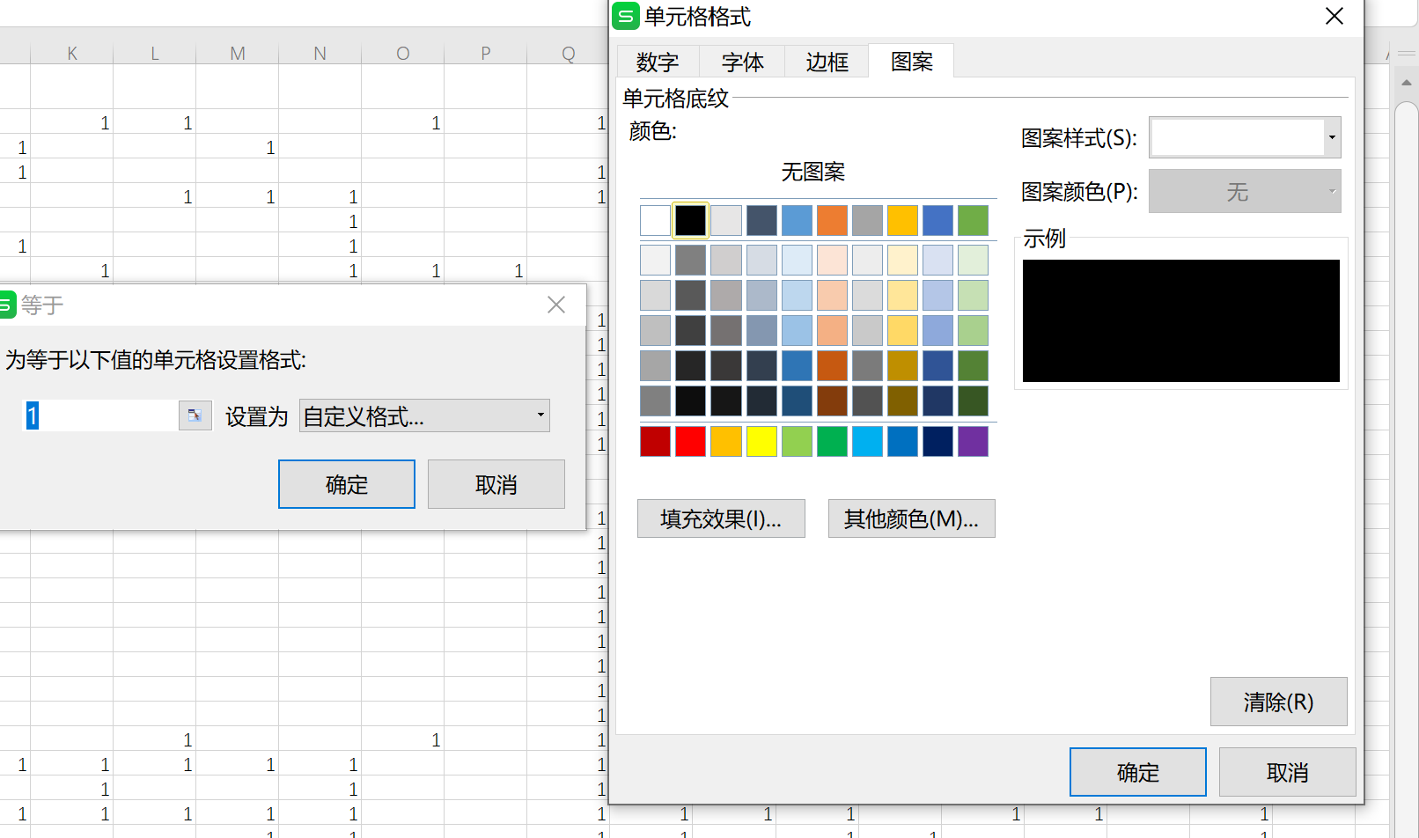Image resolution: width=1419 pixels, height=838 pixels.
Task: Go to the 边框 tab
Action: (x=827, y=62)
